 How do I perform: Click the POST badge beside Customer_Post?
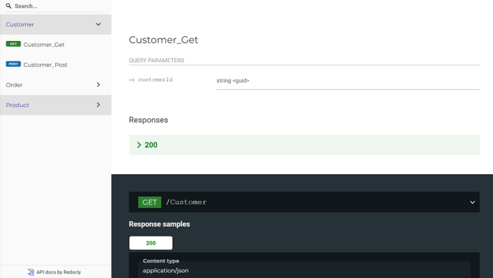(13, 64)
